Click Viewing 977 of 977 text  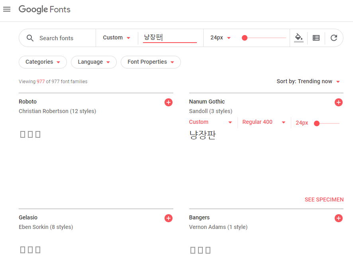(x=53, y=82)
